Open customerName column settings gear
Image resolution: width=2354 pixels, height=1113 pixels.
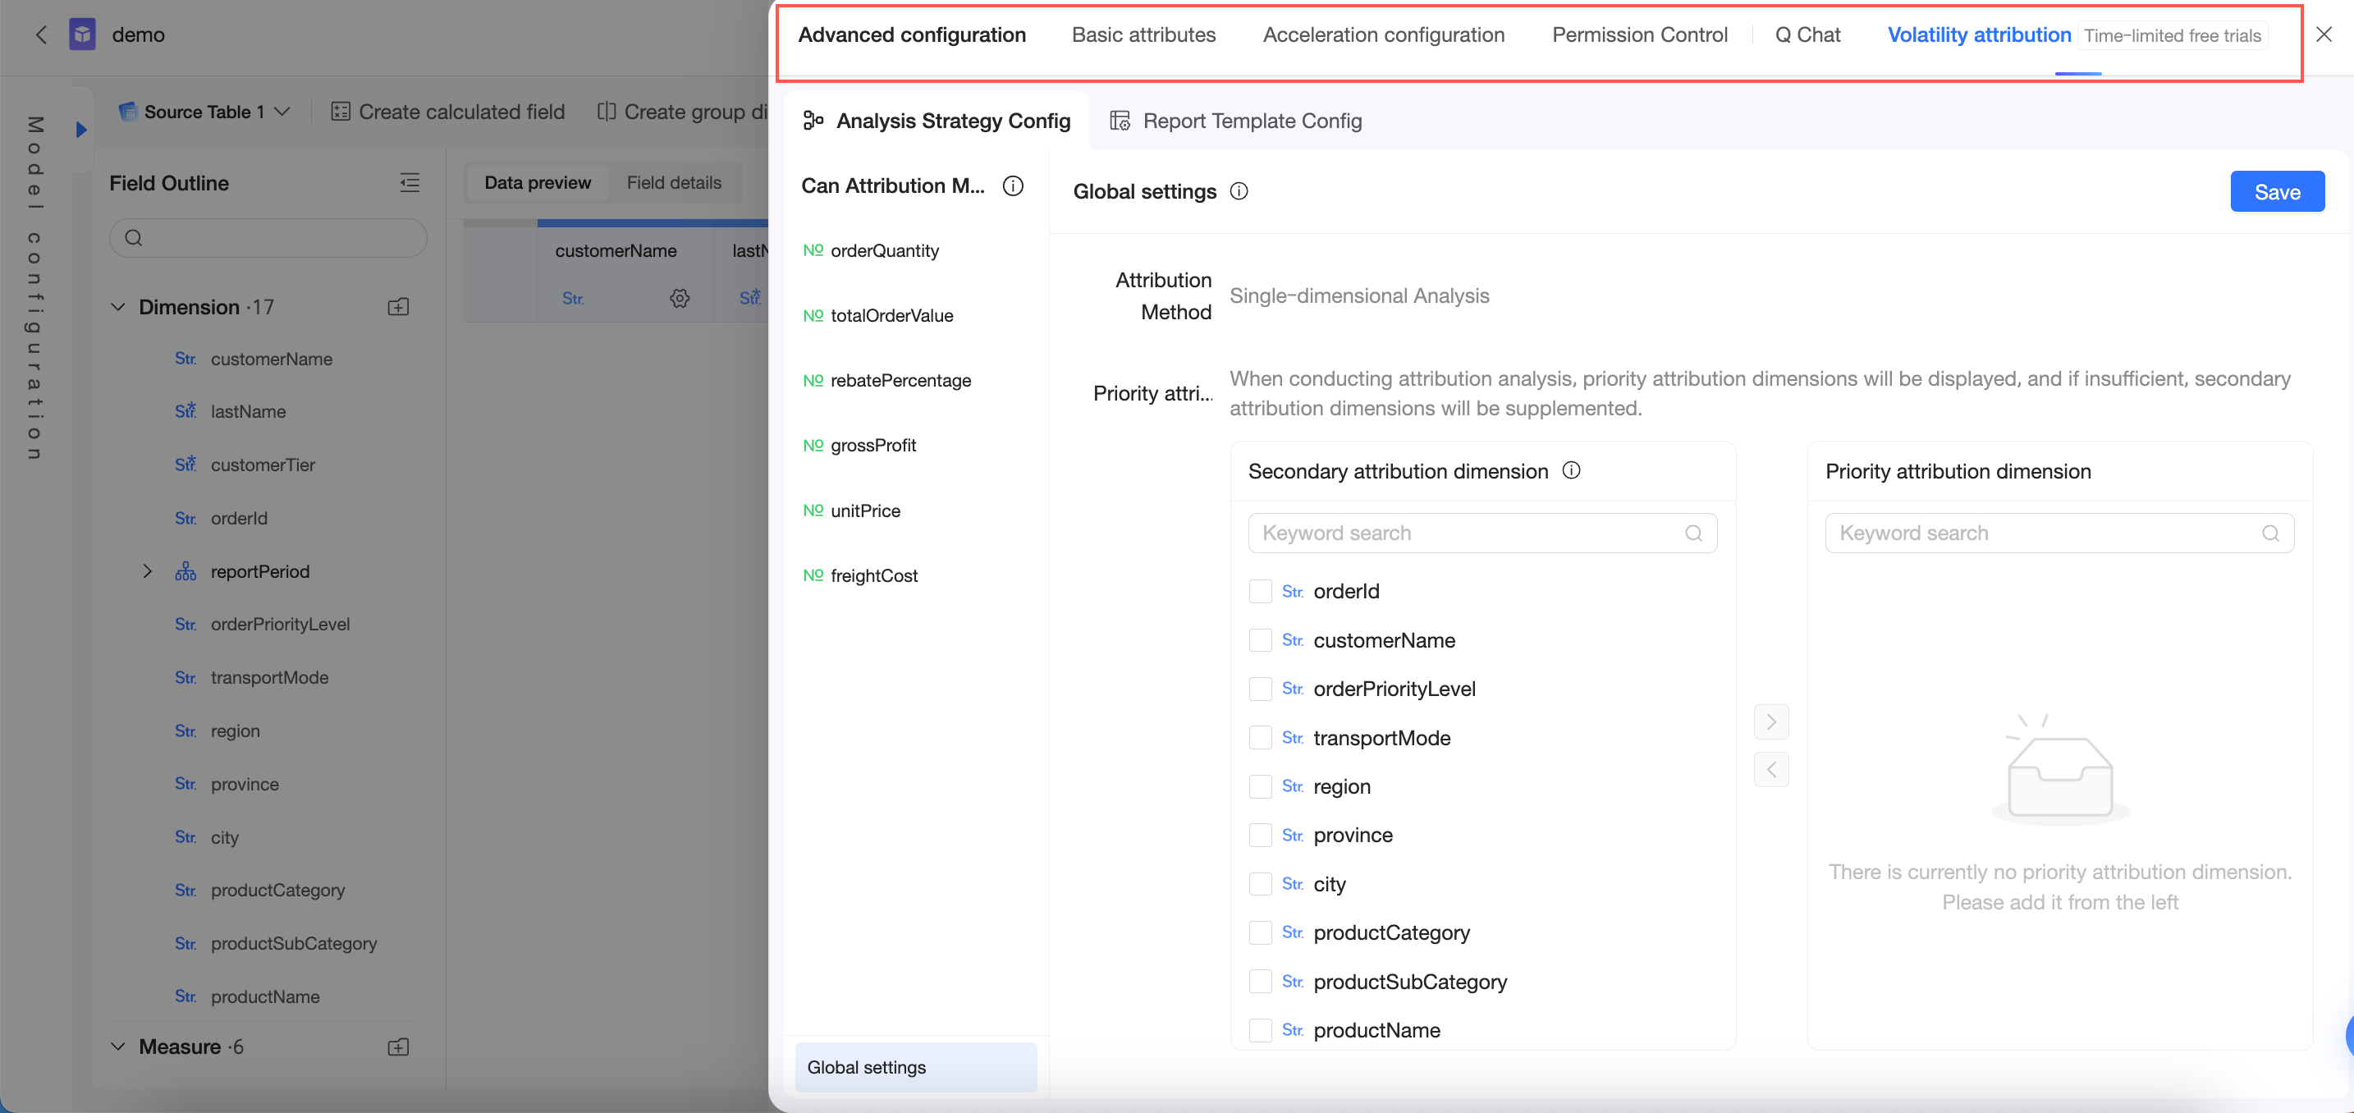tap(679, 298)
